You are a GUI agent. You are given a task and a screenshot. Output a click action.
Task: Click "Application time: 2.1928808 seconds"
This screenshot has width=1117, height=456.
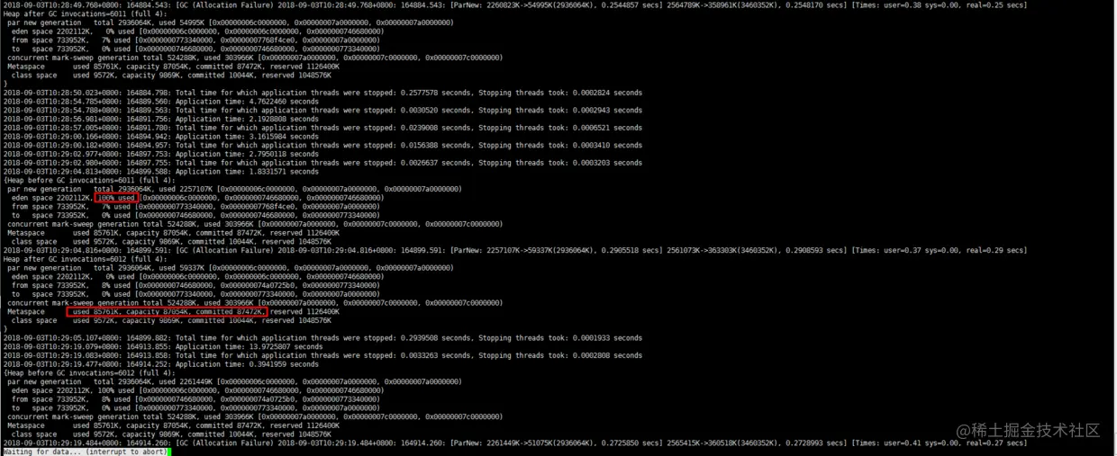tap(247, 119)
